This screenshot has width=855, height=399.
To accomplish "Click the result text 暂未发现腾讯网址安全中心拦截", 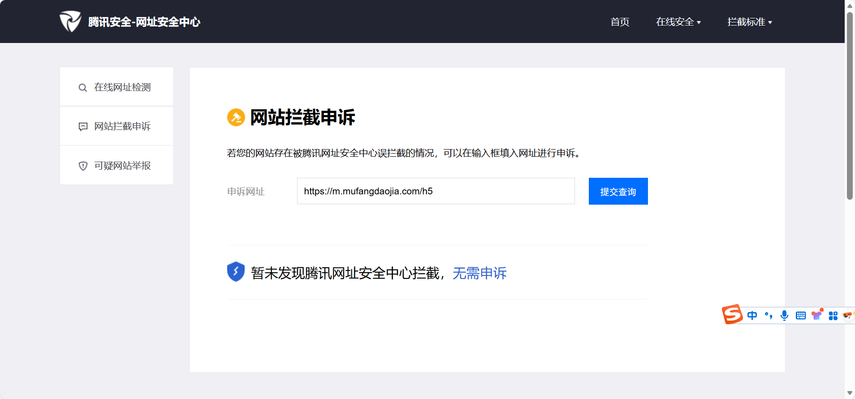I will pyautogui.click(x=345, y=273).
